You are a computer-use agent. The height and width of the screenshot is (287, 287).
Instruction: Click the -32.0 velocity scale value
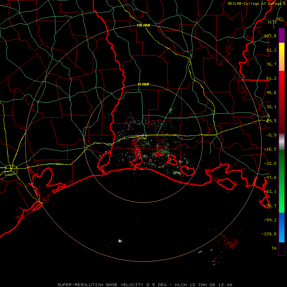pos(270,164)
